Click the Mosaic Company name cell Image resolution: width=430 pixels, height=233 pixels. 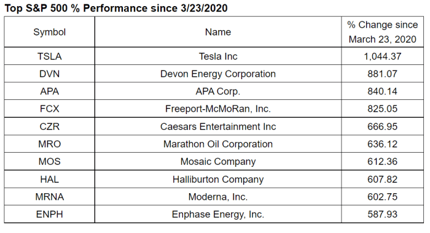click(218, 161)
